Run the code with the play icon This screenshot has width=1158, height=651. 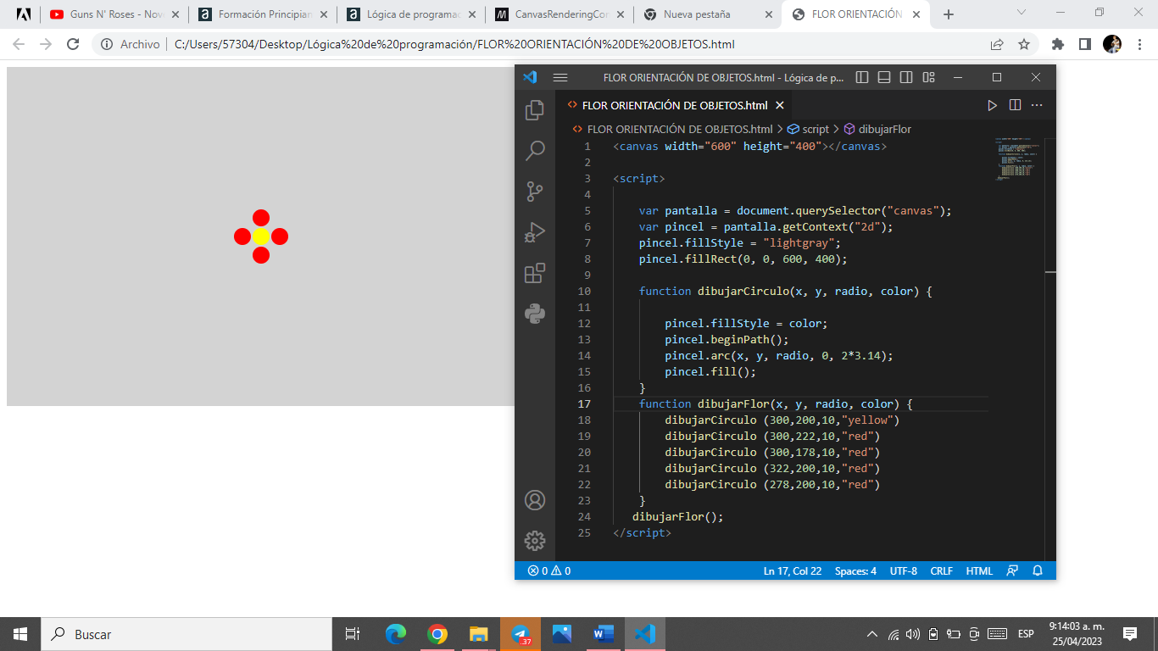point(992,106)
